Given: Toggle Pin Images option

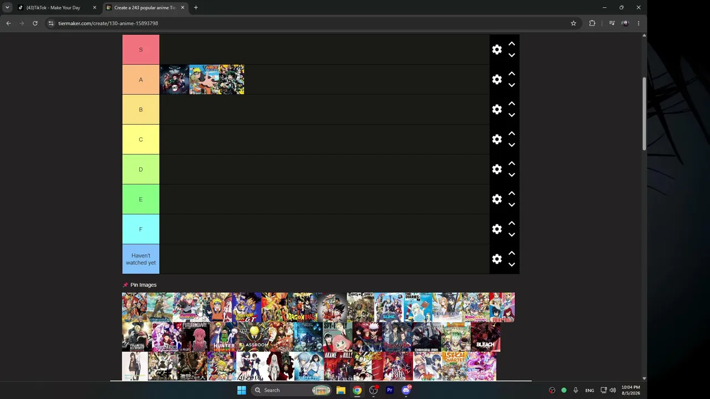Looking at the screenshot, I should [x=140, y=285].
